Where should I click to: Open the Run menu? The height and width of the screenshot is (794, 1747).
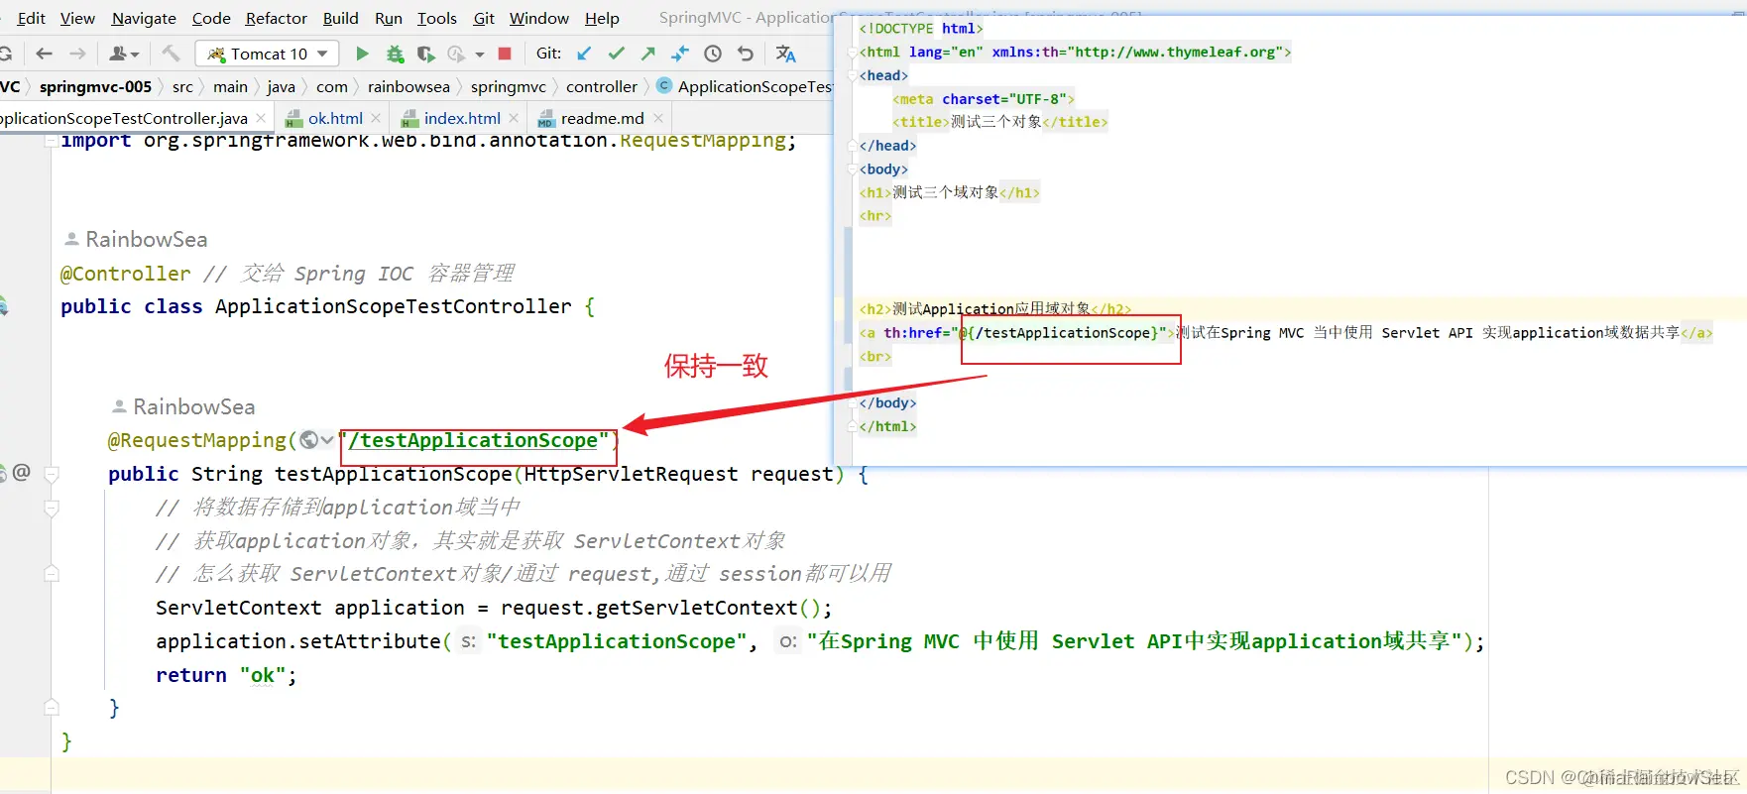point(389,18)
